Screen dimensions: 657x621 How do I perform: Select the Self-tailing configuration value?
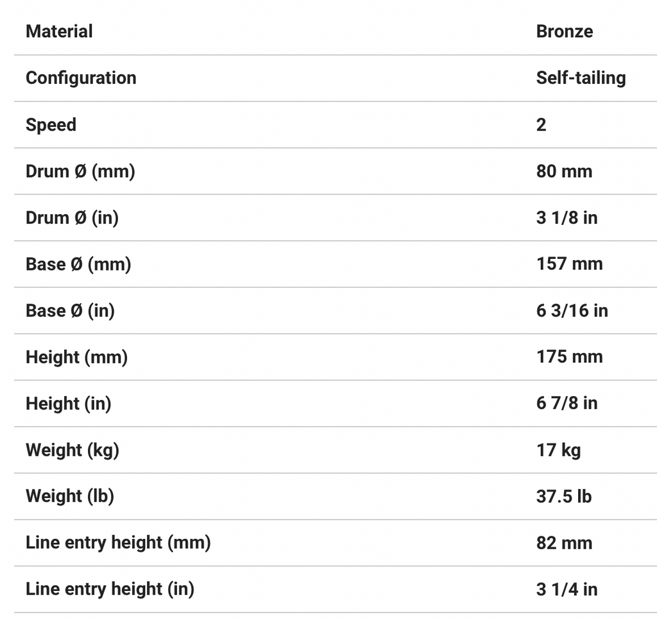click(581, 78)
